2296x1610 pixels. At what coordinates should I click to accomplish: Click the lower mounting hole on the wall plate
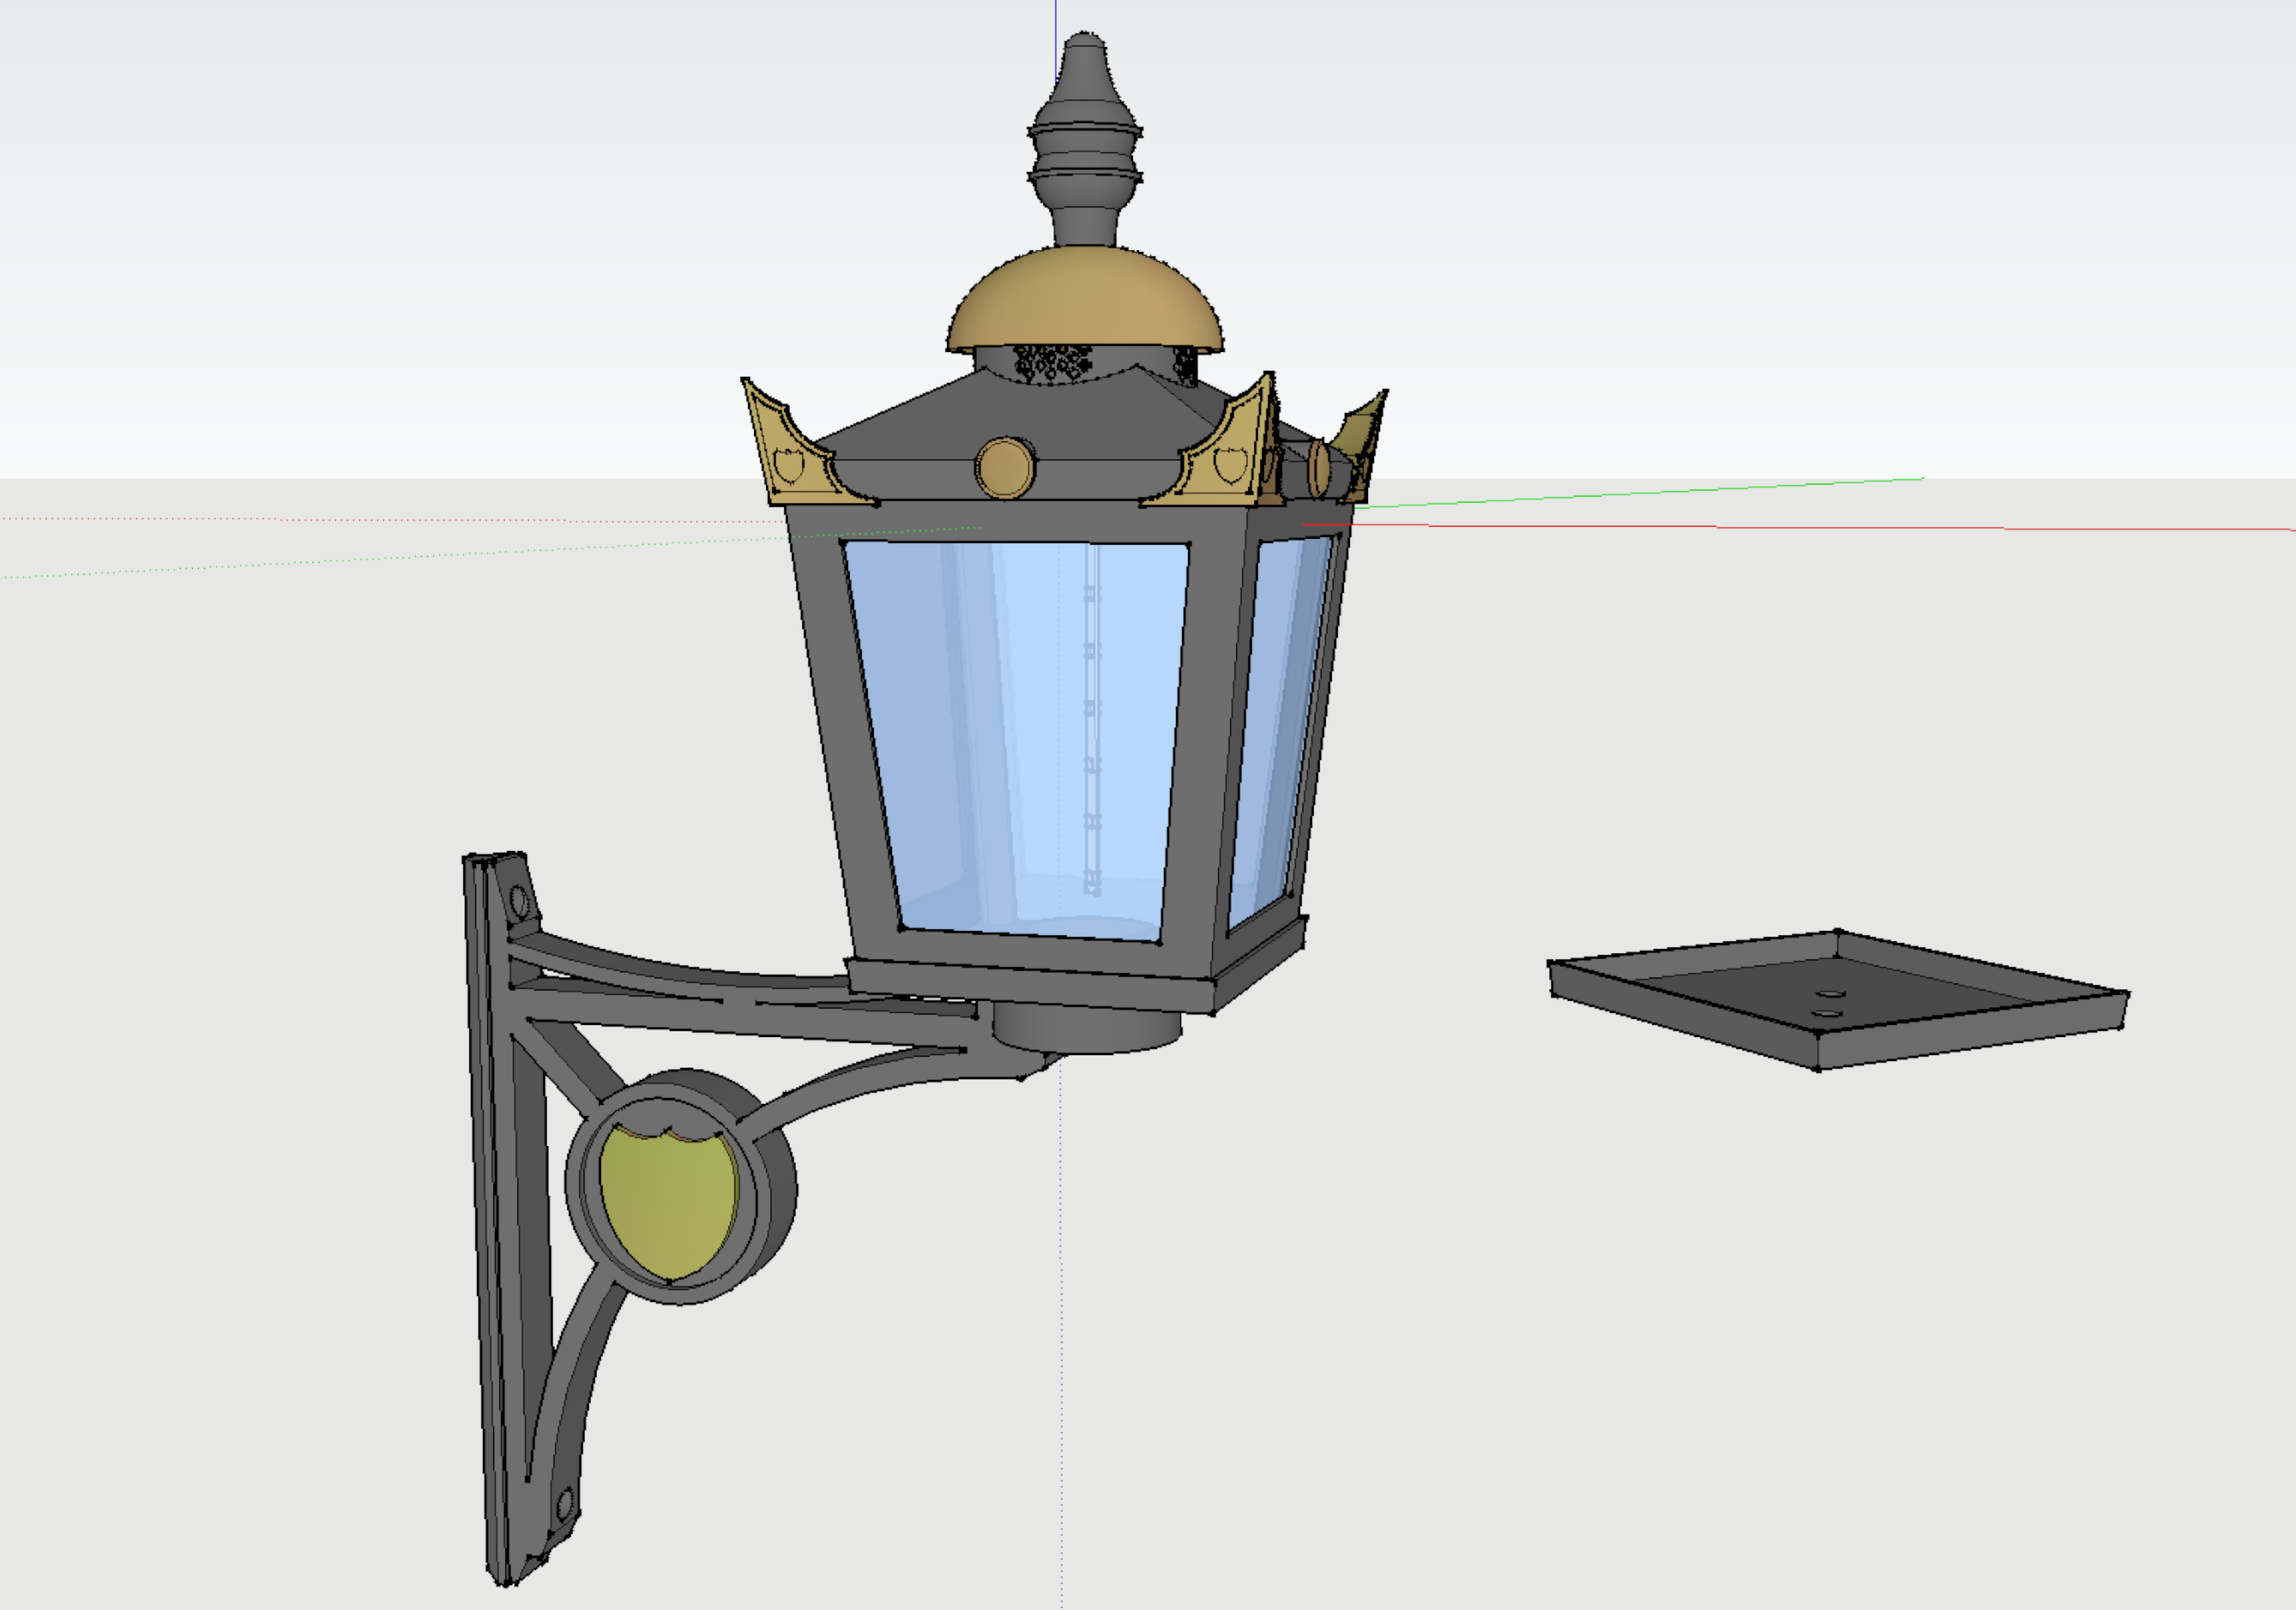[564, 1504]
